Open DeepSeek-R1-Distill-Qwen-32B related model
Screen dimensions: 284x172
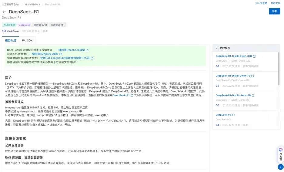(x=234, y=56)
